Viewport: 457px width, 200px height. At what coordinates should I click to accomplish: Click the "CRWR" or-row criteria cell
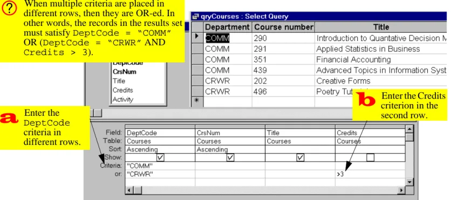(160, 174)
